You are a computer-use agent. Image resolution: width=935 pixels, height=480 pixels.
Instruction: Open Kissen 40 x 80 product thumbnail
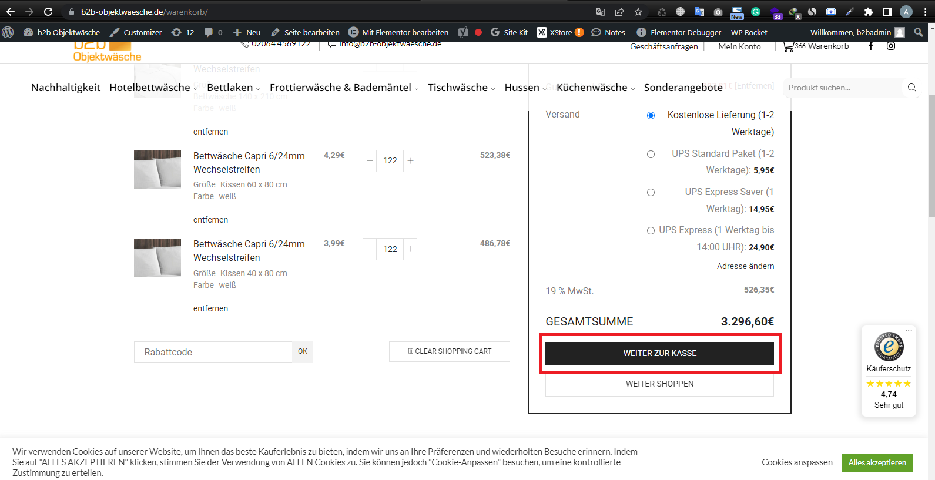[157, 258]
